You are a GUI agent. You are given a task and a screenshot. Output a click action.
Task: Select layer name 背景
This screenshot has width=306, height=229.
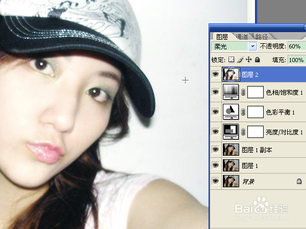[x=248, y=182]
